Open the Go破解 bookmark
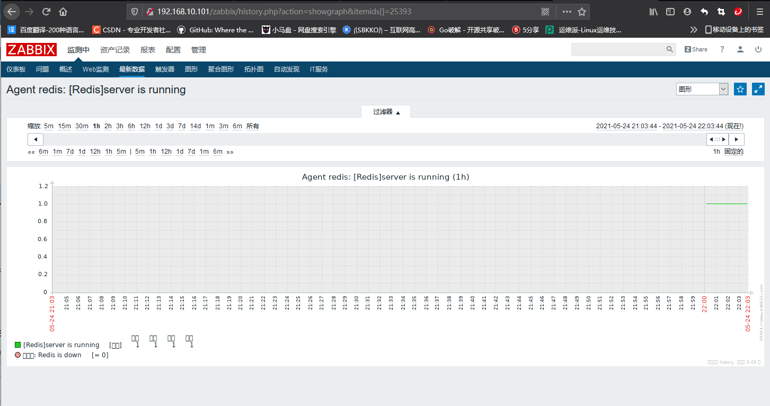 (466, 30)
